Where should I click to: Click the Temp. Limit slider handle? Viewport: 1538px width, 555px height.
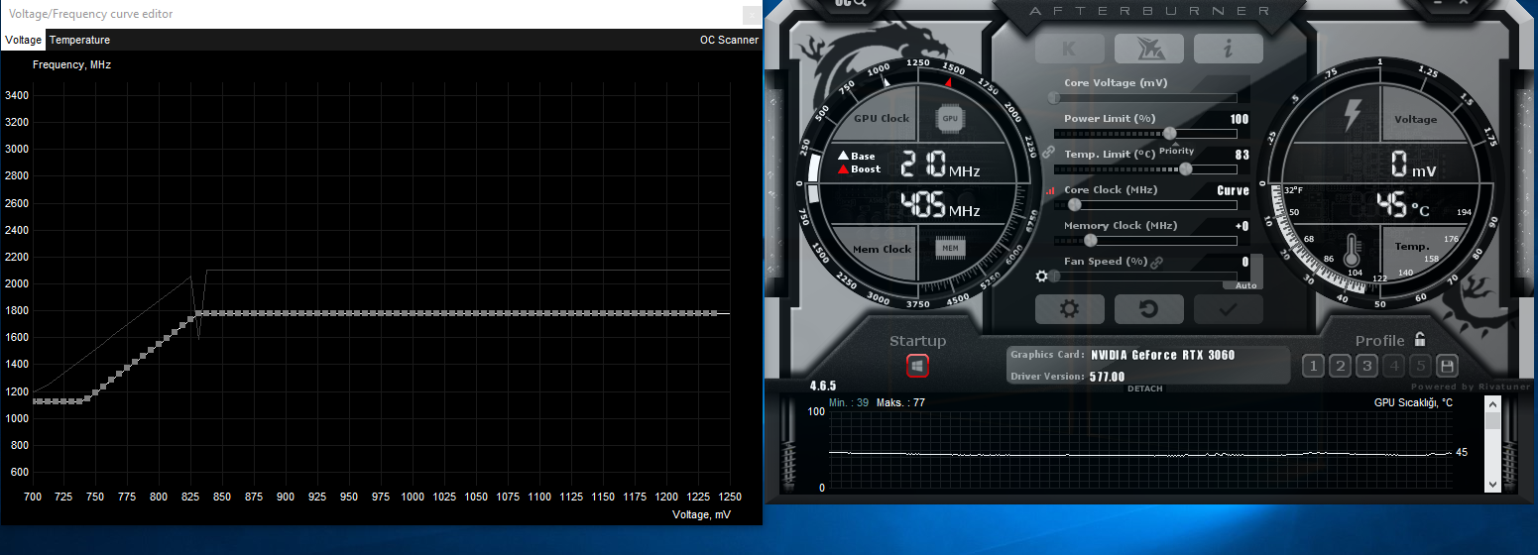click(1186, 168)
